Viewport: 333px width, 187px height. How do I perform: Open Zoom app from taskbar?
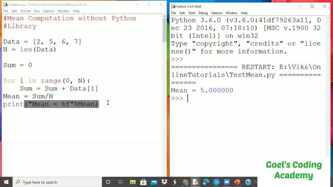[227, 182]
